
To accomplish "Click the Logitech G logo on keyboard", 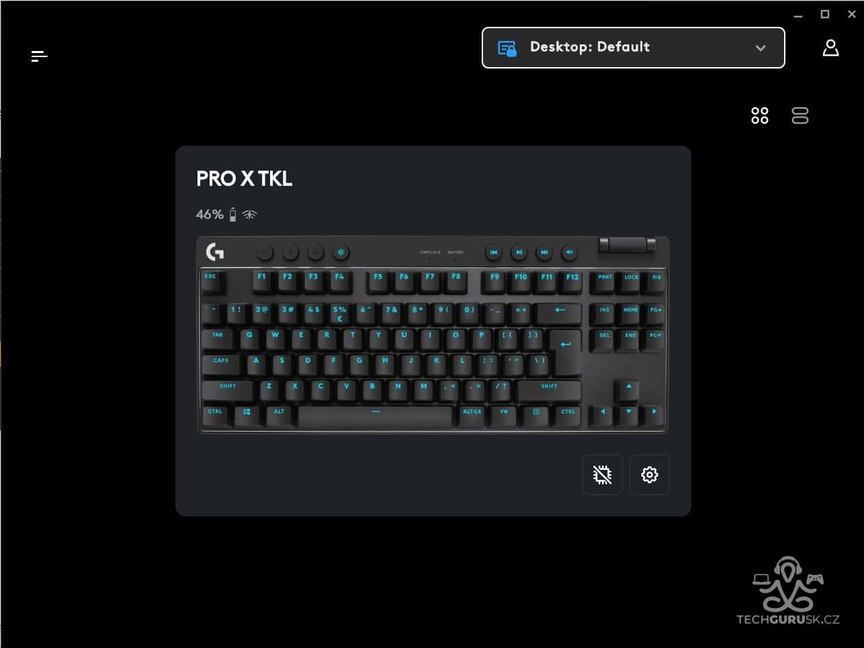I will (x=215, y=252).
